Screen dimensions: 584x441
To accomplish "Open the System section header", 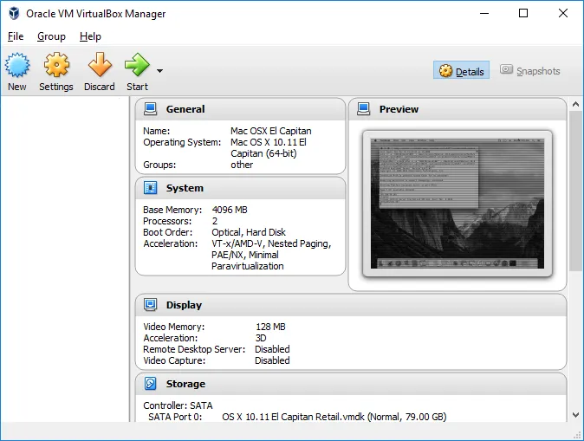I will (241, 188).
